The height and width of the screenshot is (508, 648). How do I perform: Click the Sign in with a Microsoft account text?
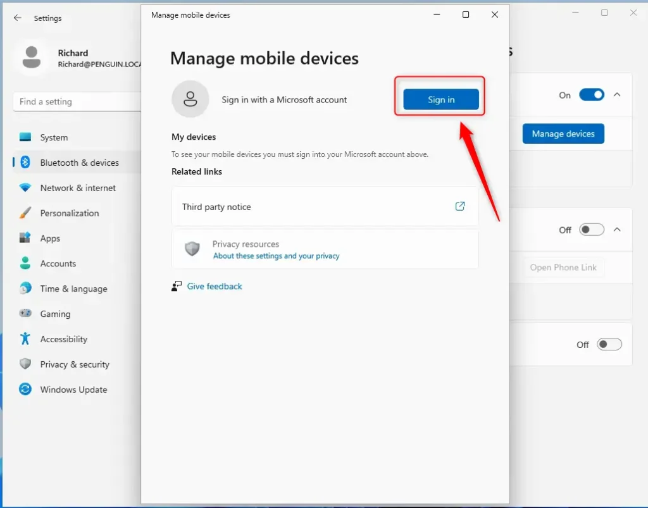pos(284,99)
